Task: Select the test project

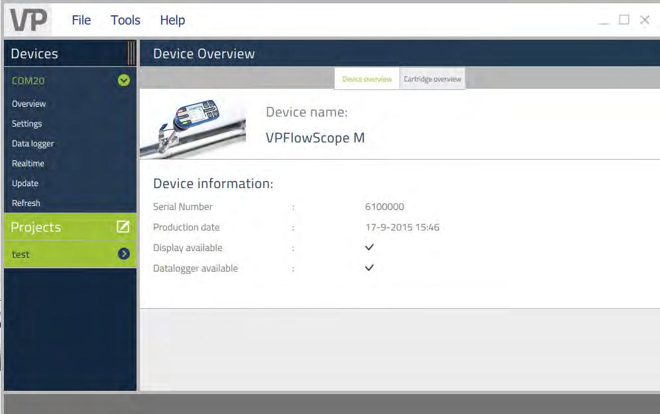Action: [x=70, y=254]
